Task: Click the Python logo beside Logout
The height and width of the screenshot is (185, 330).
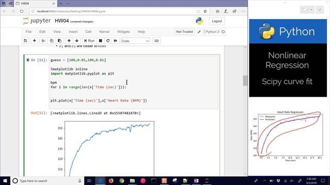Action: pos(200,21)
